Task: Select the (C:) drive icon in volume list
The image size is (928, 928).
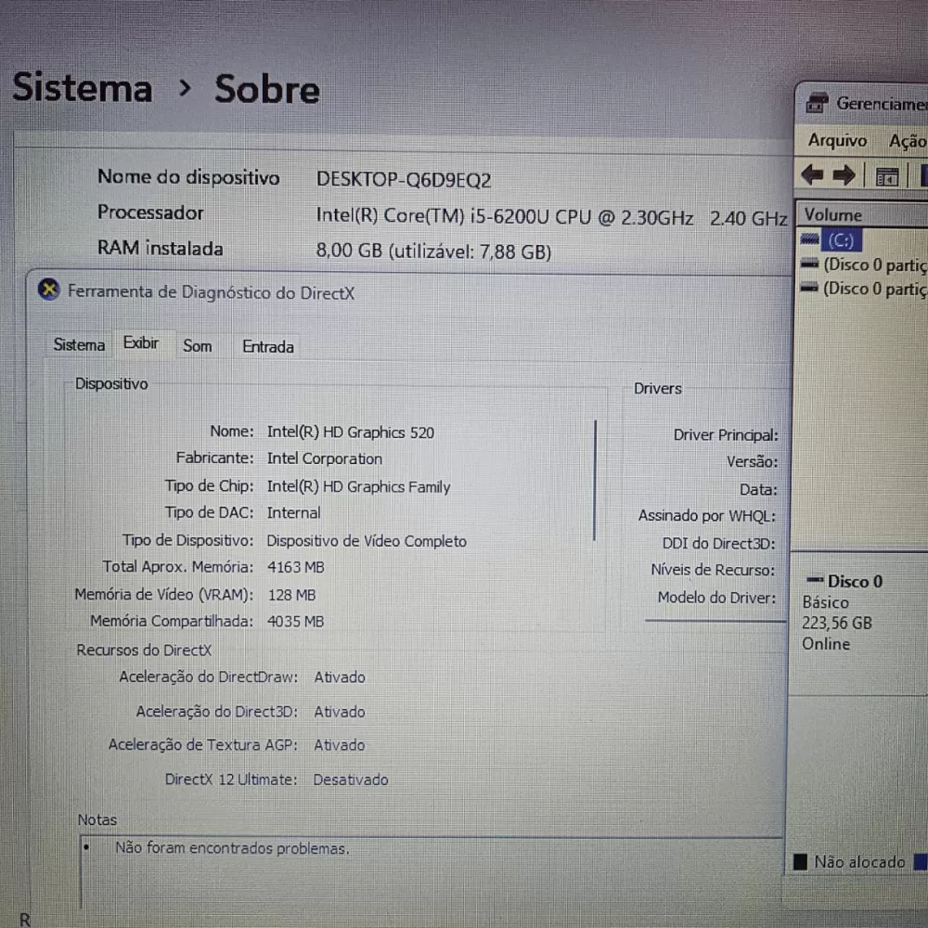Action: click(x=810, y=240)
